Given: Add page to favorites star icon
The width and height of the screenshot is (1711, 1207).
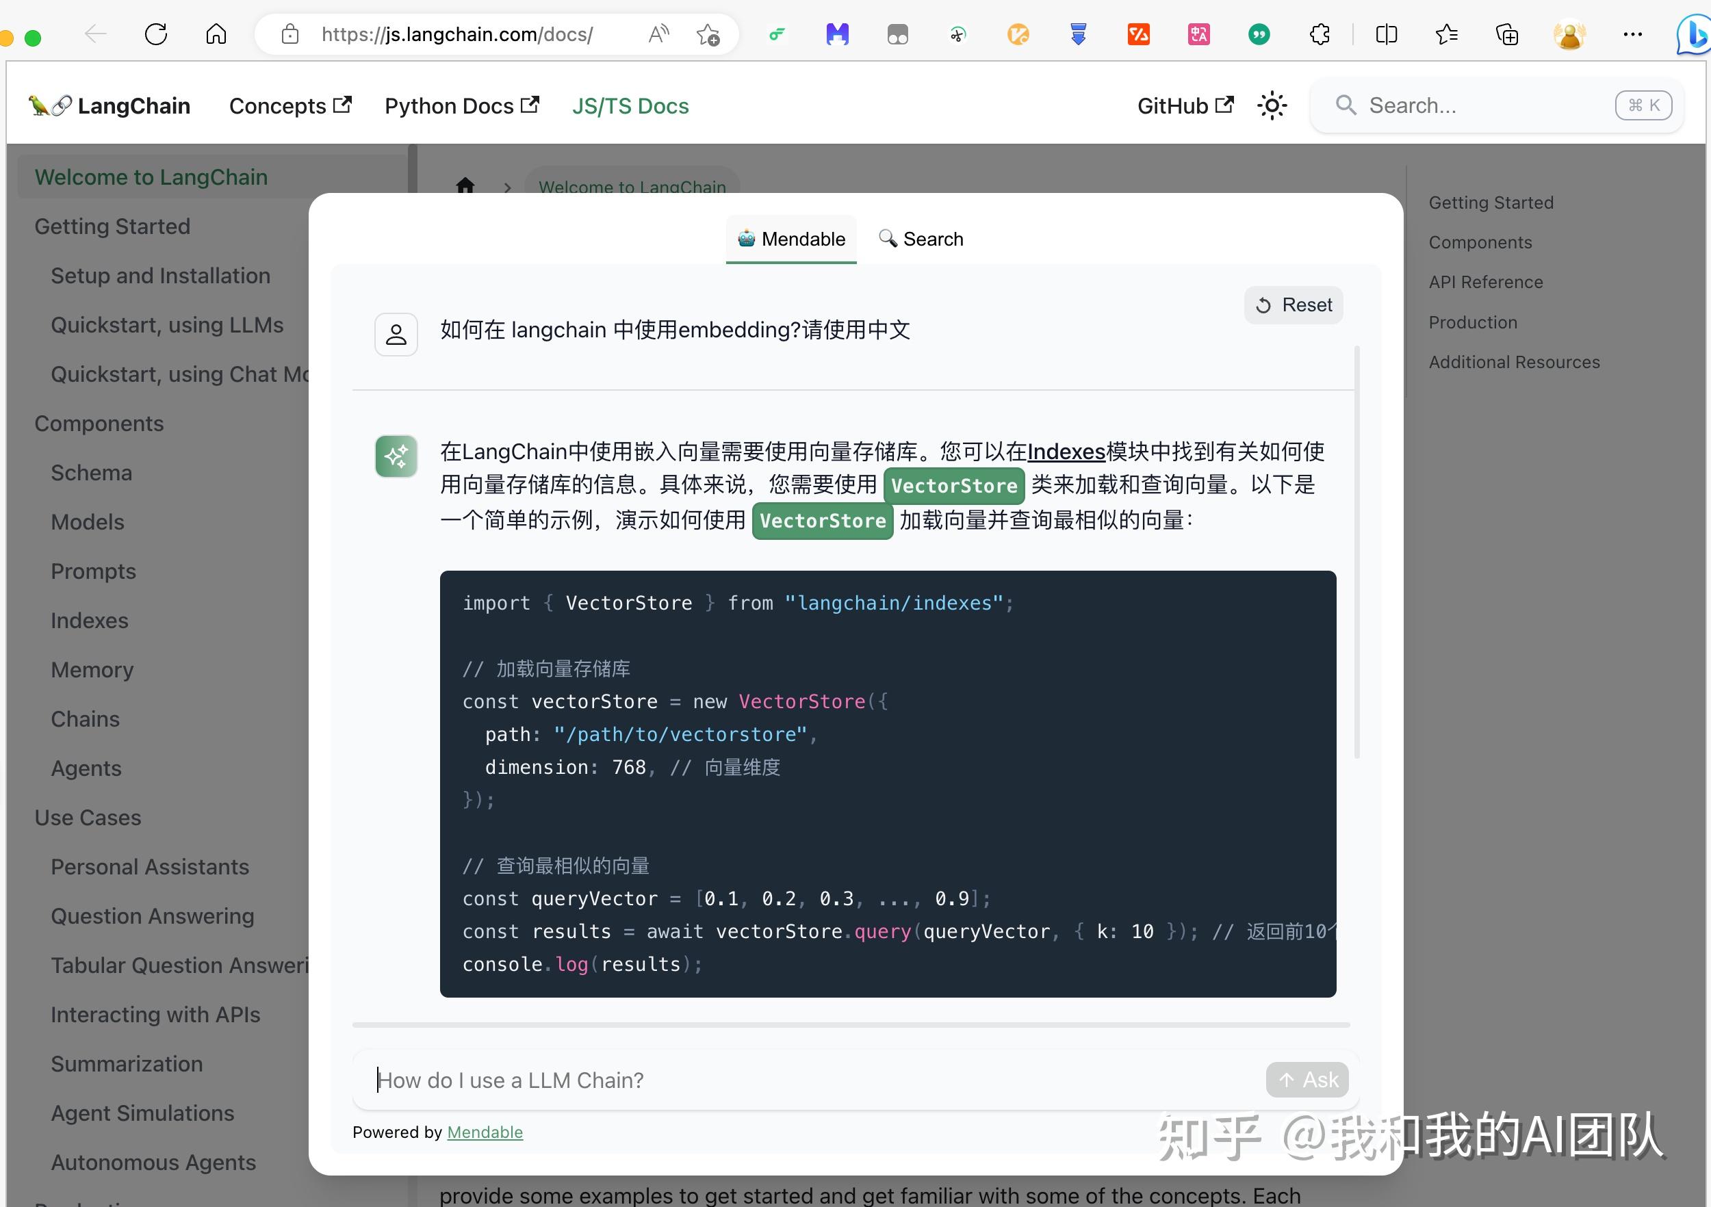Looking at the screenshot, I should pyautogui.click(x=708, y=34).
